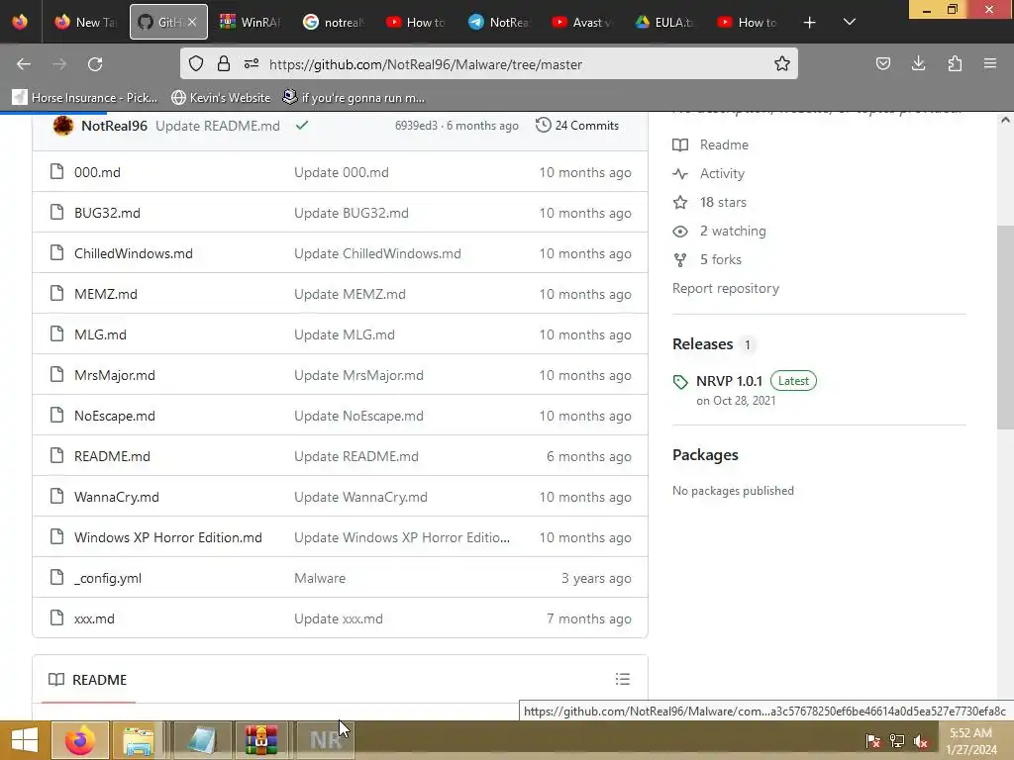The image size is (1014, 760).
Task: Open the 5 forks link
Action: tap(707, 260)
